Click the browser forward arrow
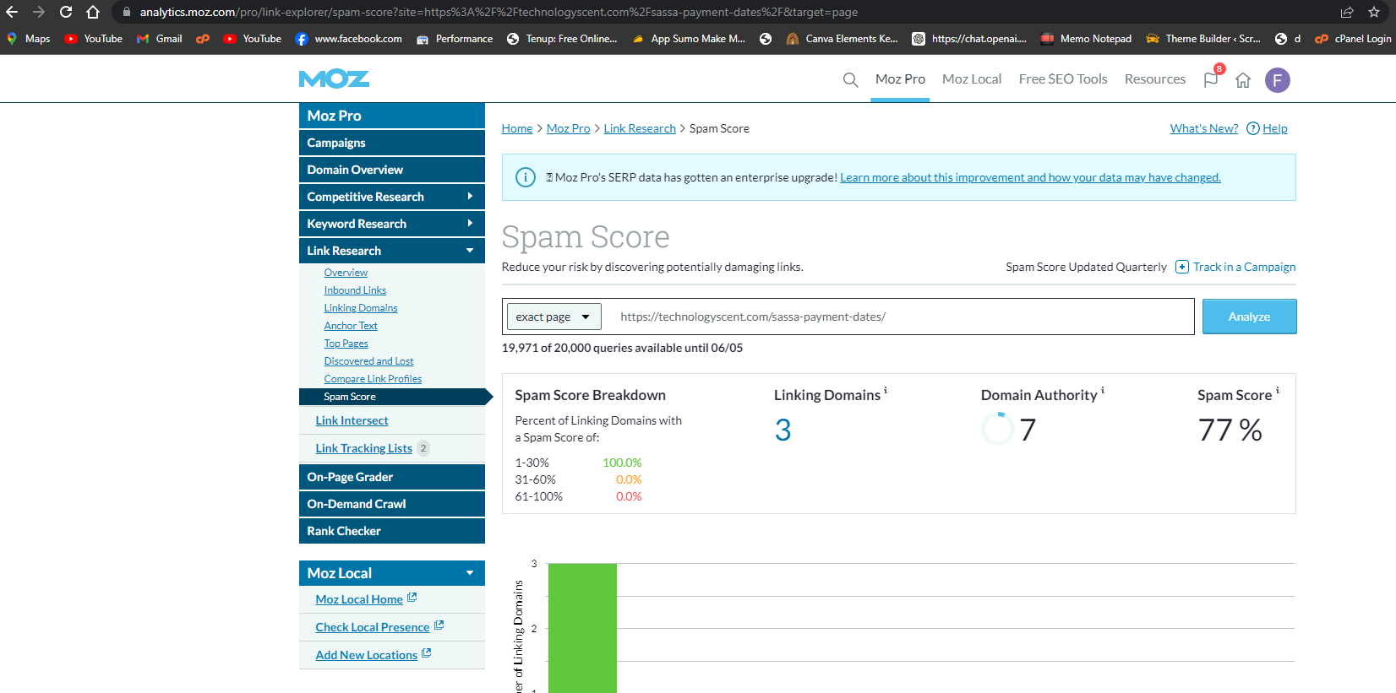Screen dimensions: 1396x693 pos(38,12)
